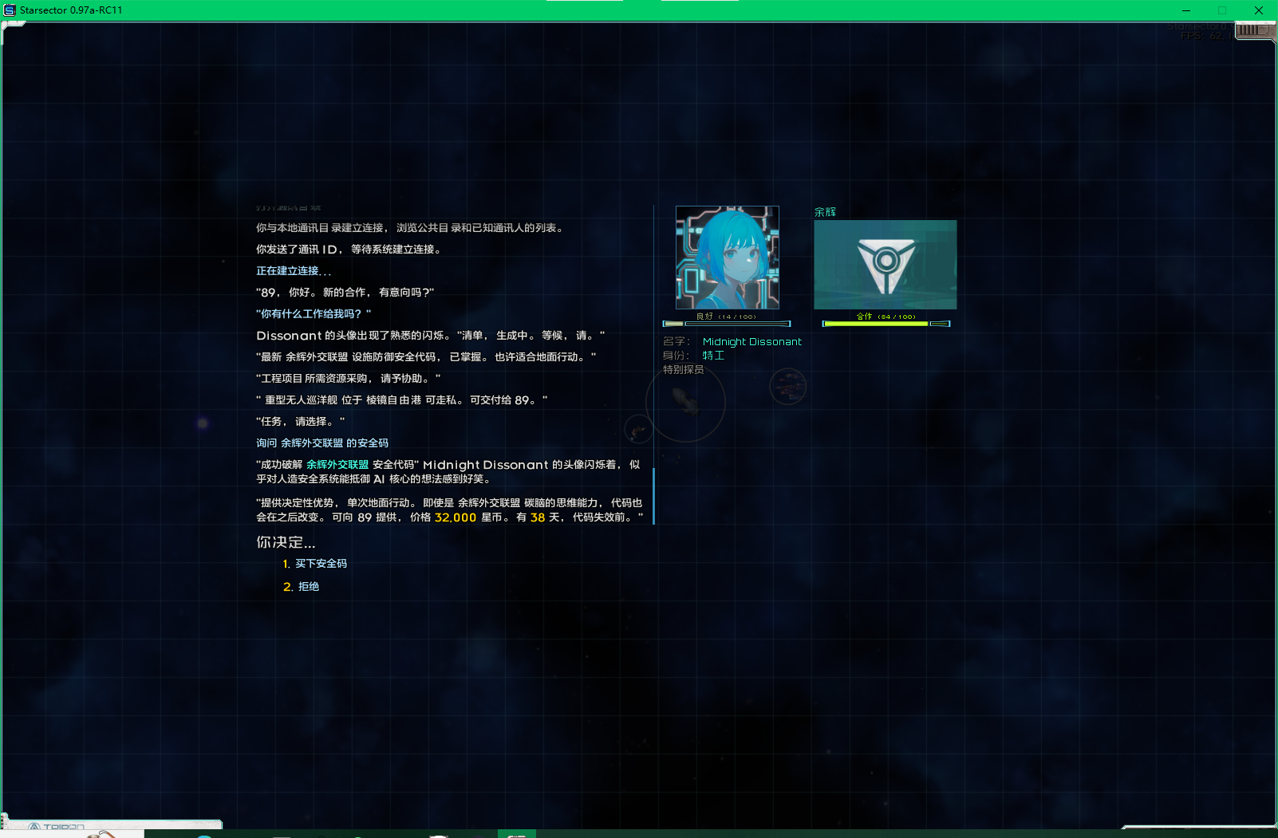
Task: Click the 余辉 faction emblem image
Action: pos(885,265)
